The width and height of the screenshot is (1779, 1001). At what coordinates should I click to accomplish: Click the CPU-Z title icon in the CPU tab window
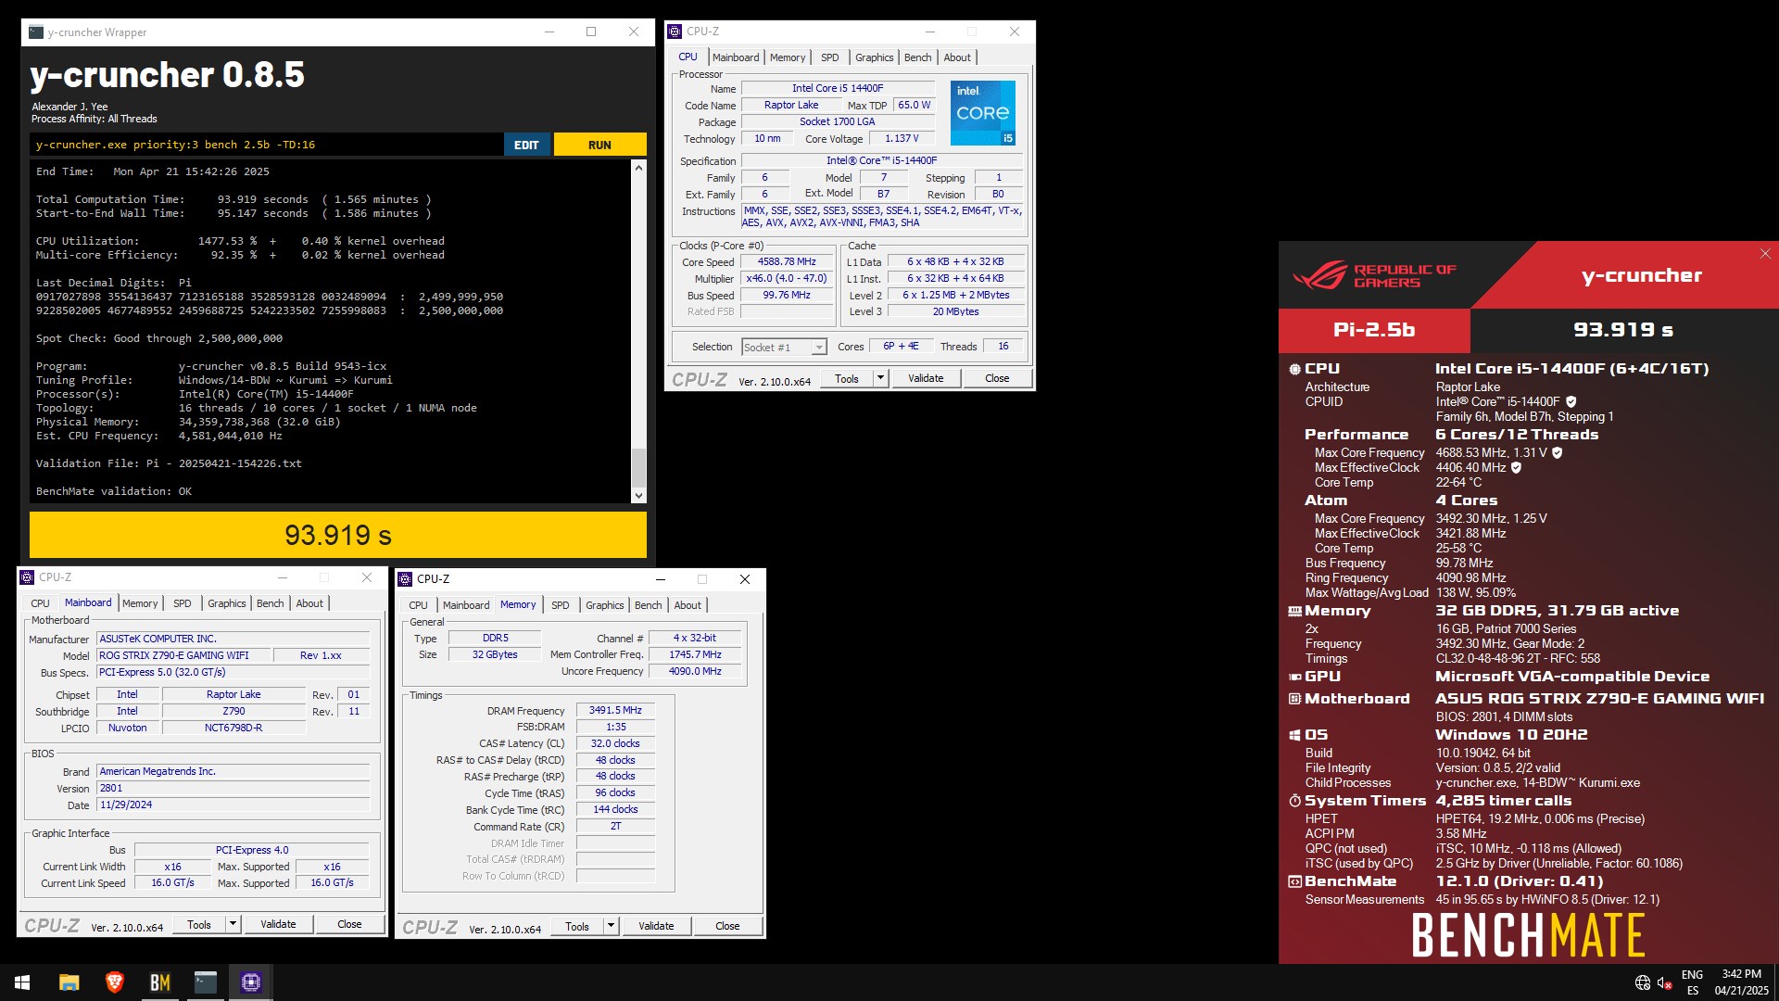[675, 32]
